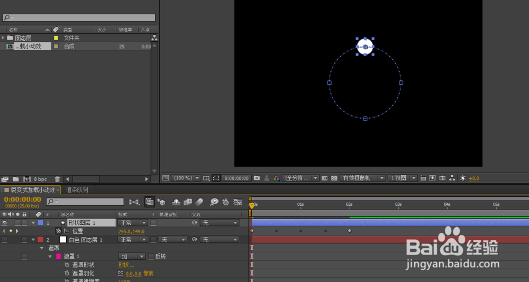Click 名称 column header in project panel
The height and width of the screenshot is (282, 529).
(14, 30)
